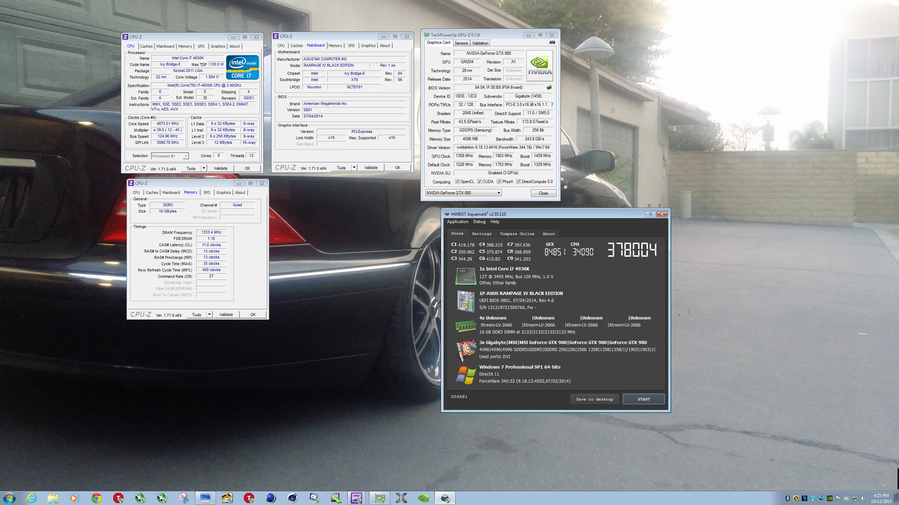
Task: Click the taskbar clock showing 4:25 PM
Action: pyautogui.click(x=881, y=498)
